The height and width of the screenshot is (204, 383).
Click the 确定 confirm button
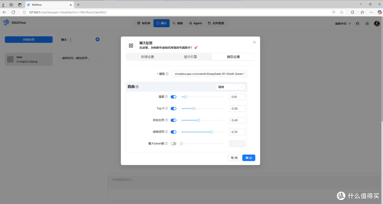coord(249,158)
